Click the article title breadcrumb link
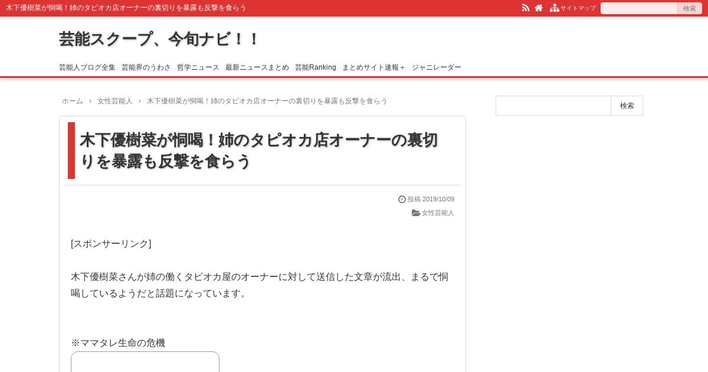The height and width of the screenshot is (372, 708). point(267,101)
